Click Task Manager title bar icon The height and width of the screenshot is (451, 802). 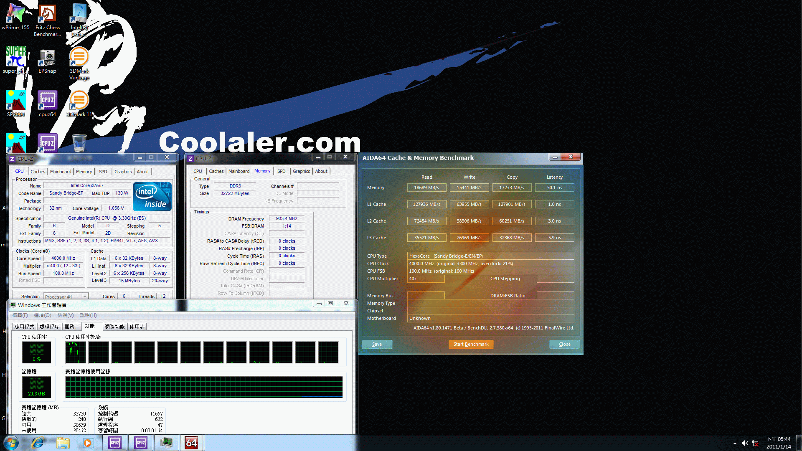13,305
